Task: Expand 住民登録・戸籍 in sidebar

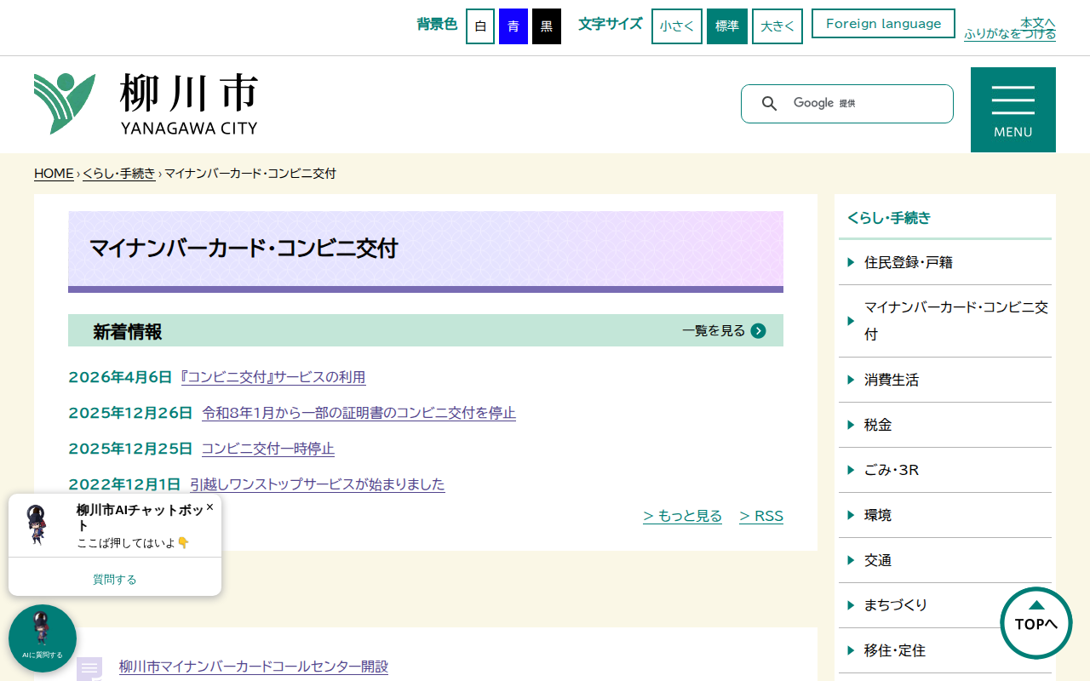Action: tap(908, 262)
